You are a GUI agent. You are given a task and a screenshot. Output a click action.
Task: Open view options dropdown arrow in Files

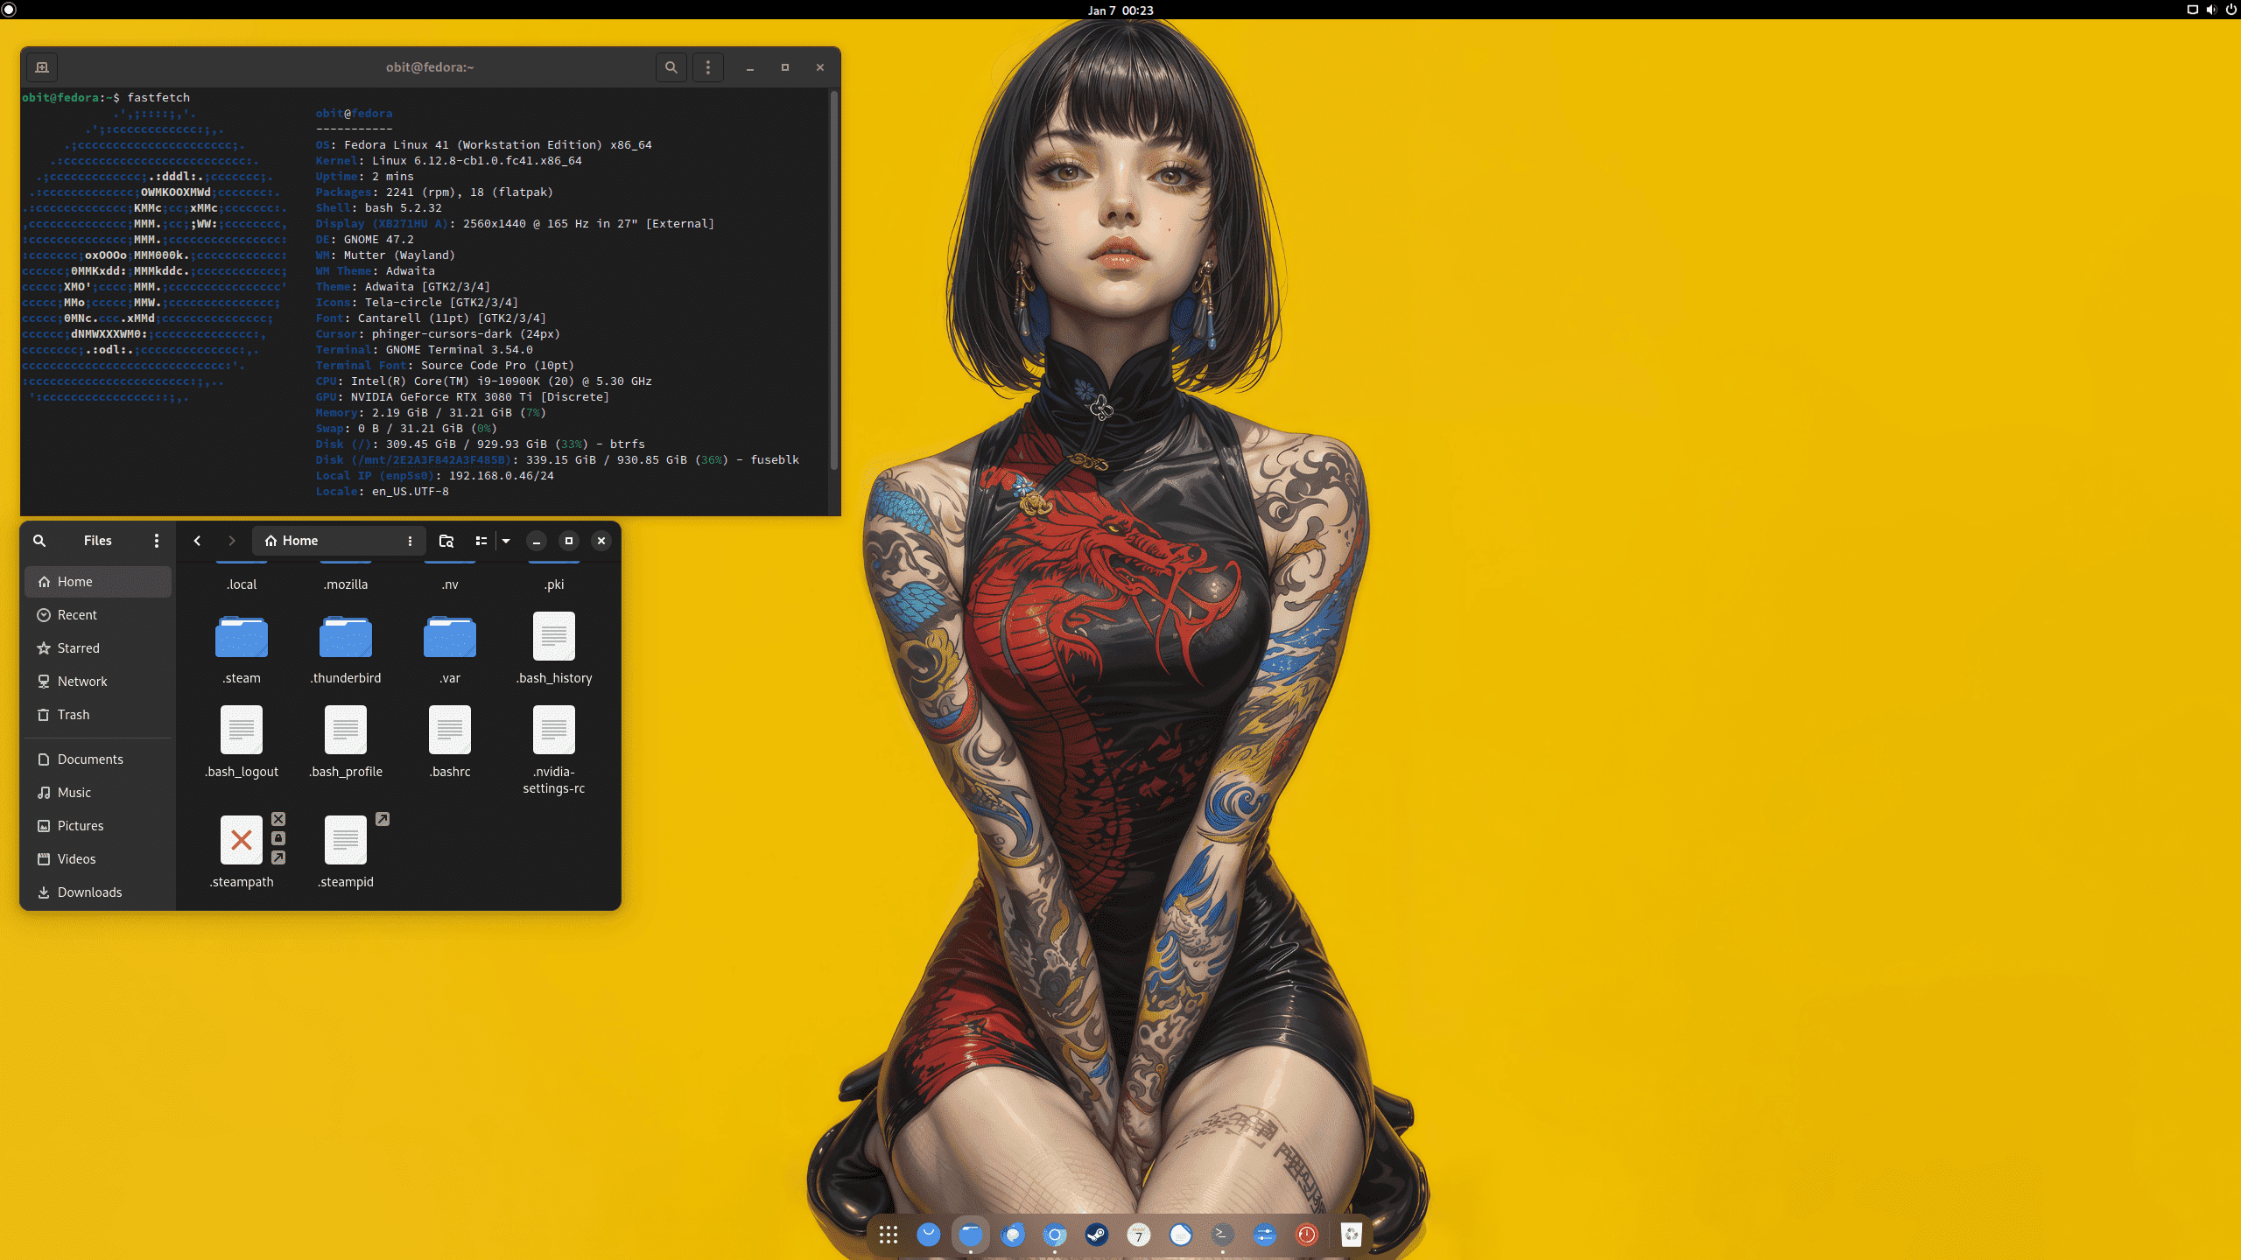click(506, 541)
